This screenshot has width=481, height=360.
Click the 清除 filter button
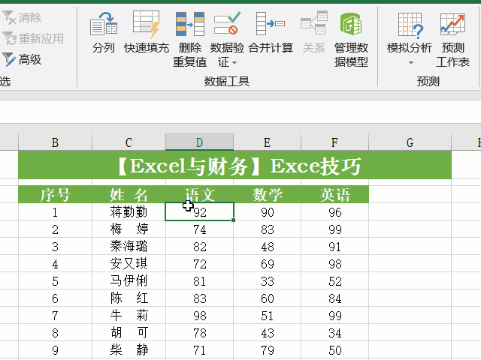pyautogui.click(x=22, y=18)
